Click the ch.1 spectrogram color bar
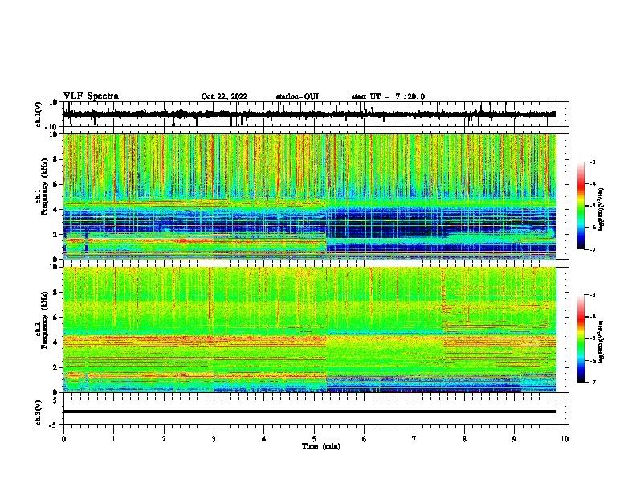Screen dimensions: 636x492 (581, 206)
